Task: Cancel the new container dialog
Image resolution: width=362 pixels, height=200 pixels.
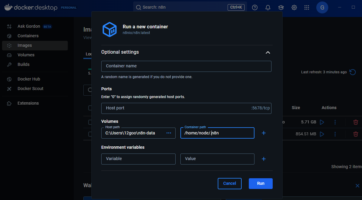Action: pos(230,184)
